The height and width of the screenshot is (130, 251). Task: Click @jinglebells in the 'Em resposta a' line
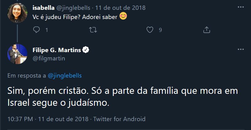click(65, 75)
